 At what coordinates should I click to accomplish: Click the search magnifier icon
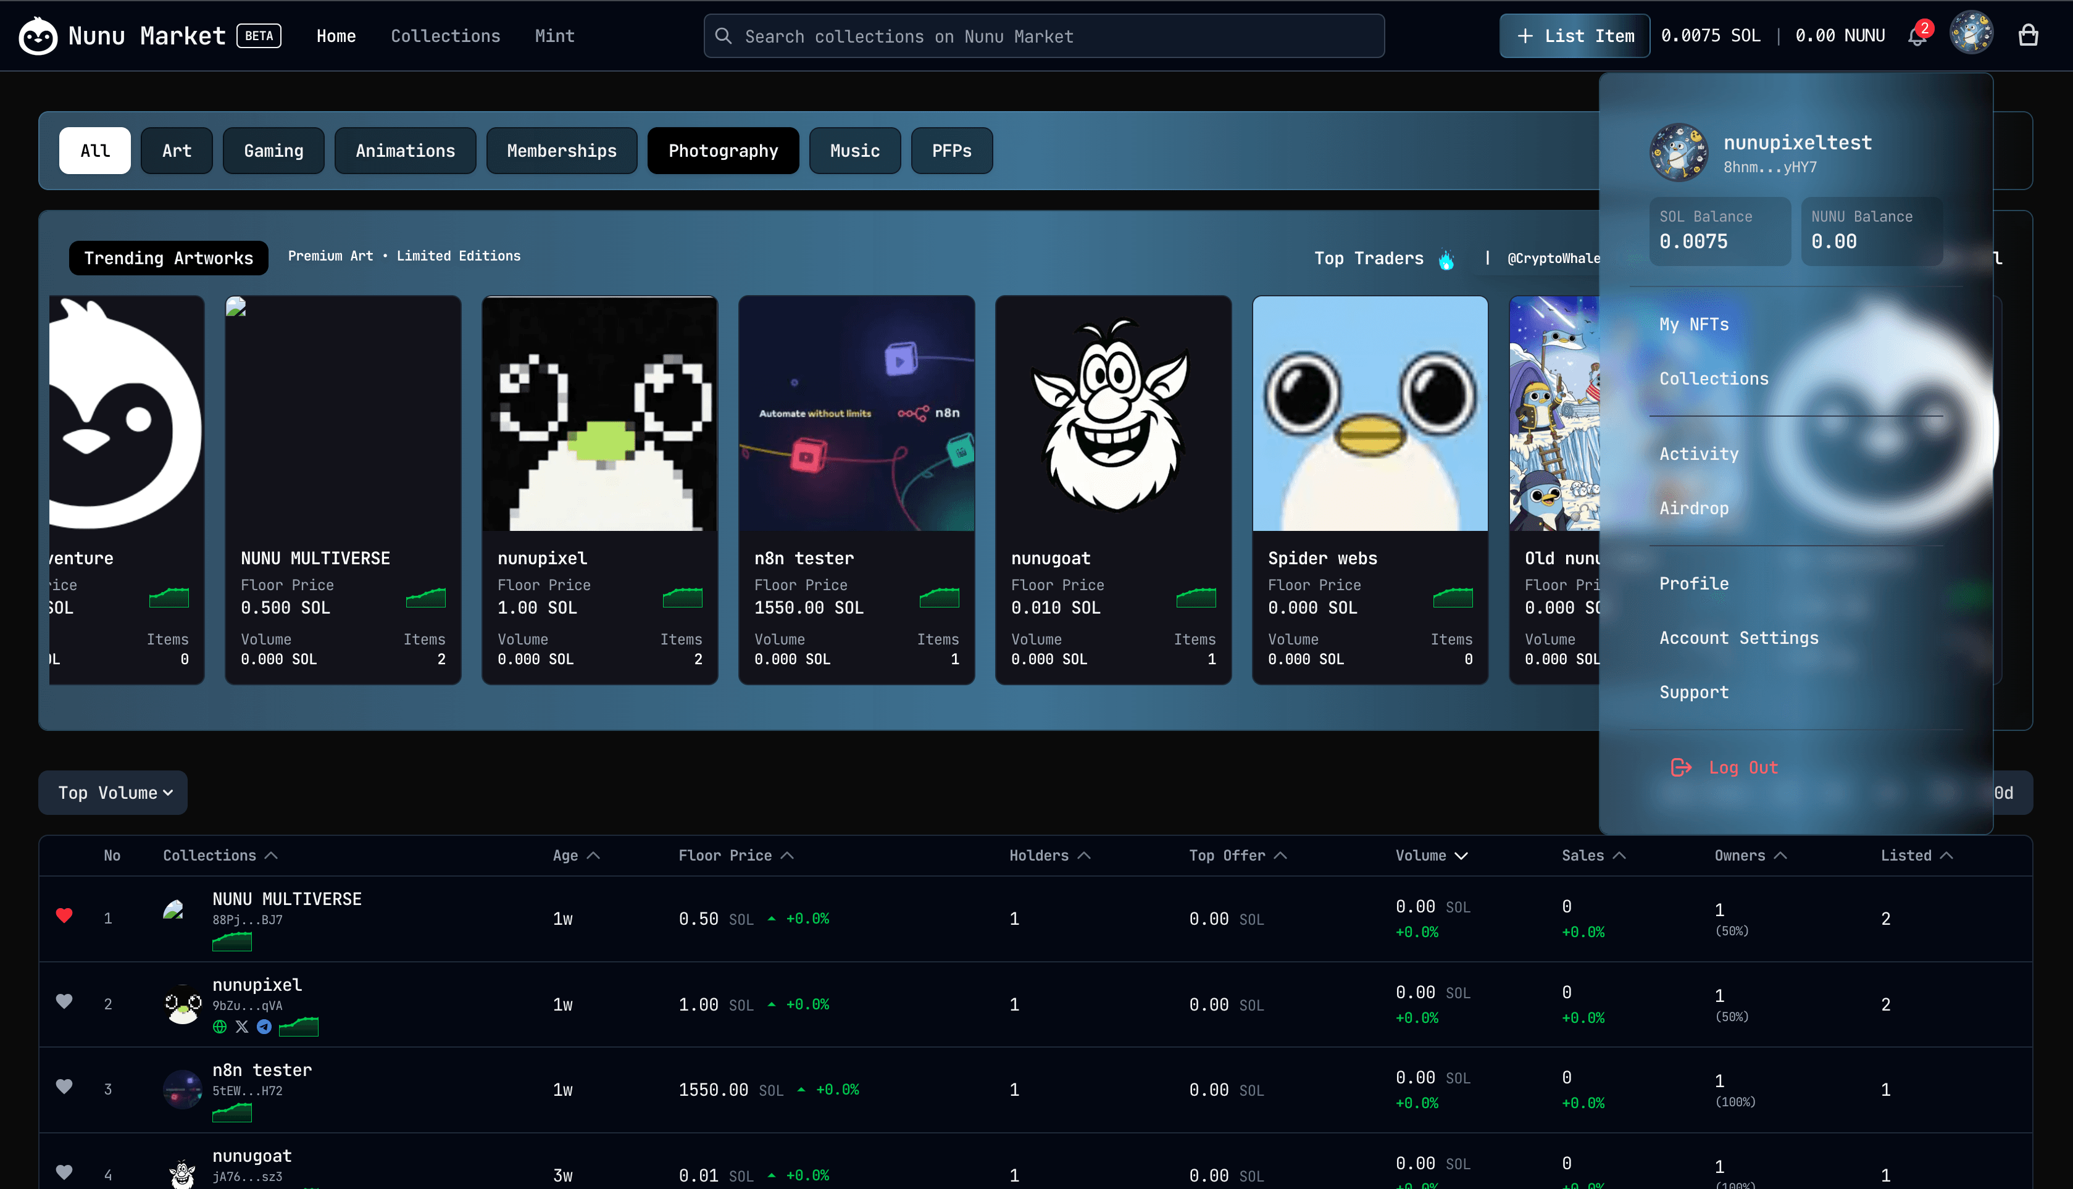point(724,35)
